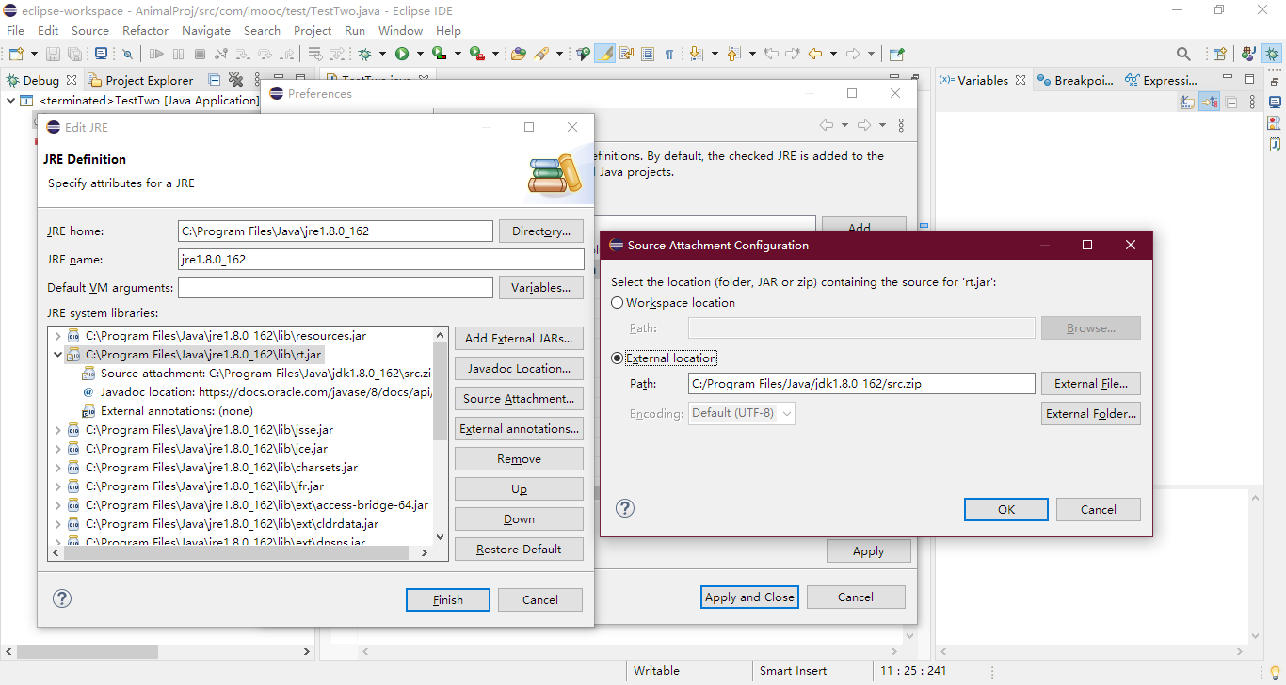The height and width of the screenshot is (685, 1286).
Task: Switch to the Project Explorer tab
Action: pyautogui.click(x=141, y=80)
